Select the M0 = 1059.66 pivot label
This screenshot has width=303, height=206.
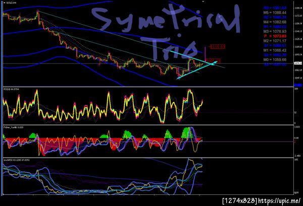(275, 60)
